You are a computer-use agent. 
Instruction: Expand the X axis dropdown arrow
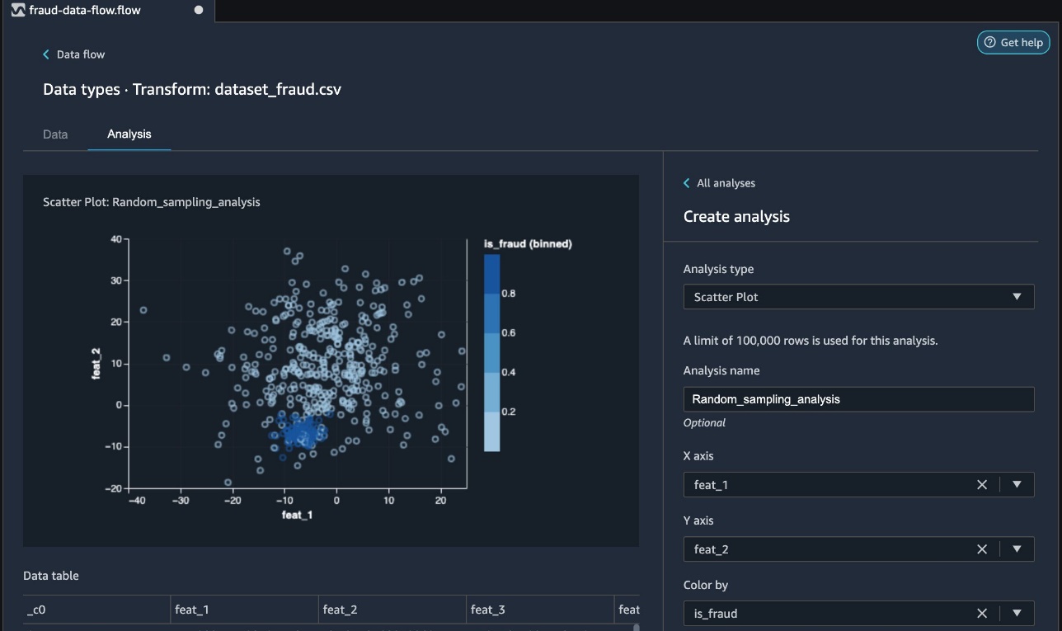pos(1017,485)
